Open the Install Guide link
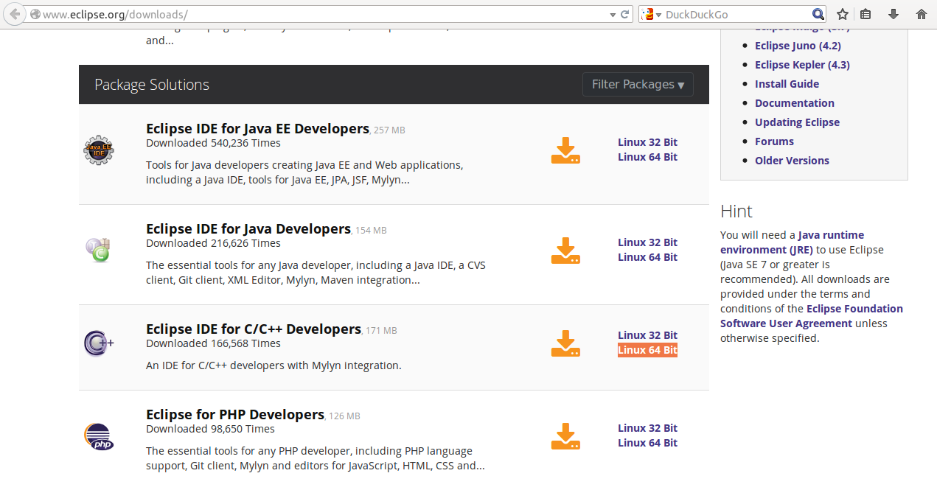The image size is (937, 490). (x=787, y=84)
